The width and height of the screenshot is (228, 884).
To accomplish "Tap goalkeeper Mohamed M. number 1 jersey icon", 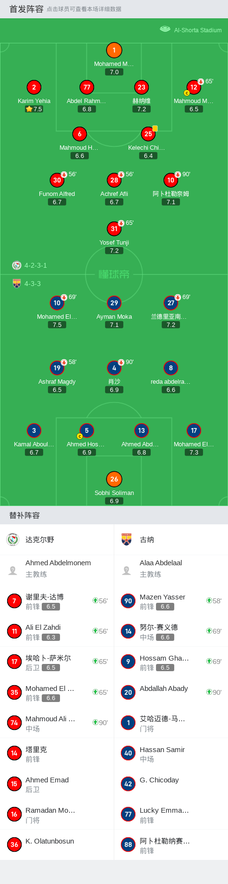I will 114,50.
